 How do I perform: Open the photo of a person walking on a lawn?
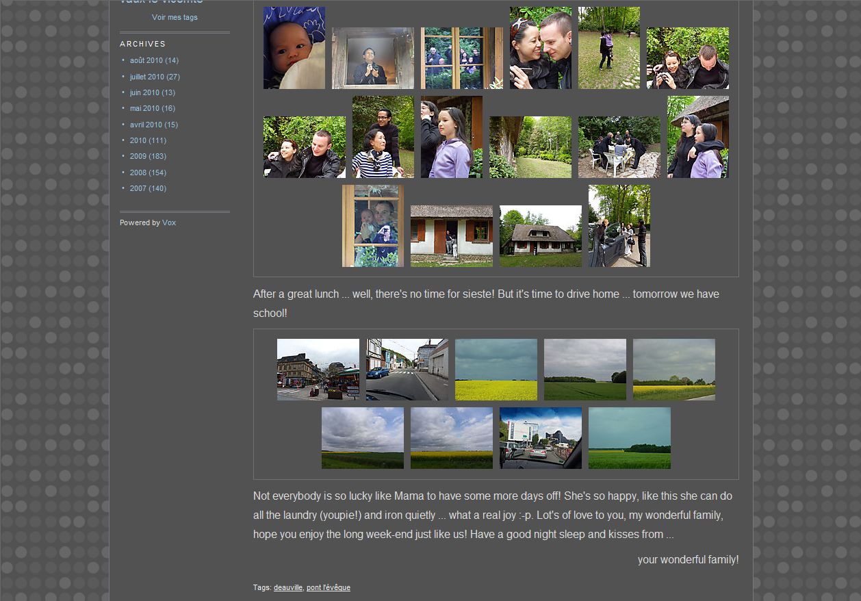(609, 48)
